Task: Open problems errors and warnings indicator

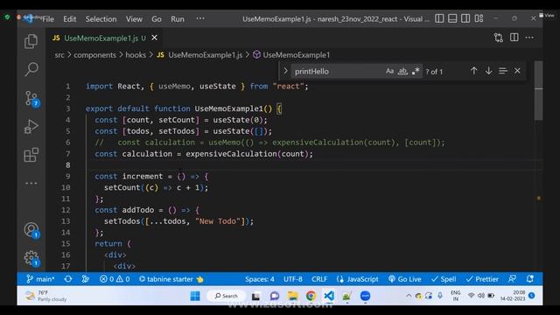Action: click(115, 279)
